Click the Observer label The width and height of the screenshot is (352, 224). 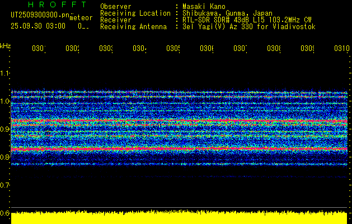(x=116, y=6)
